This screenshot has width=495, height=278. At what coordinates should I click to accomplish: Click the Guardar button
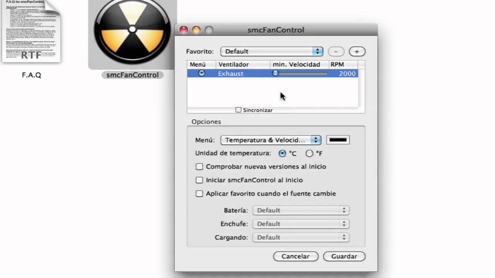point(344,256)
